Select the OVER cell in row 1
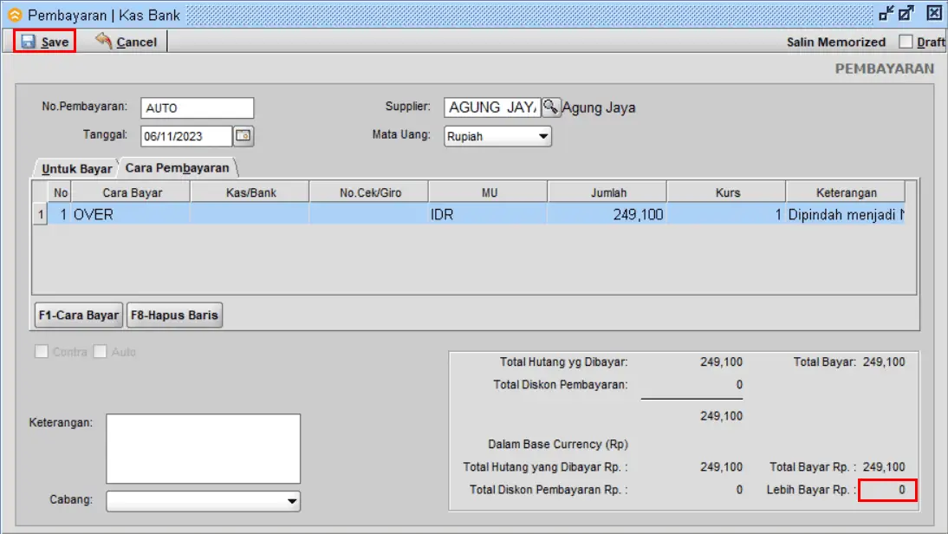The width and height of the screenshot is (948, 534). click(131, 214)
